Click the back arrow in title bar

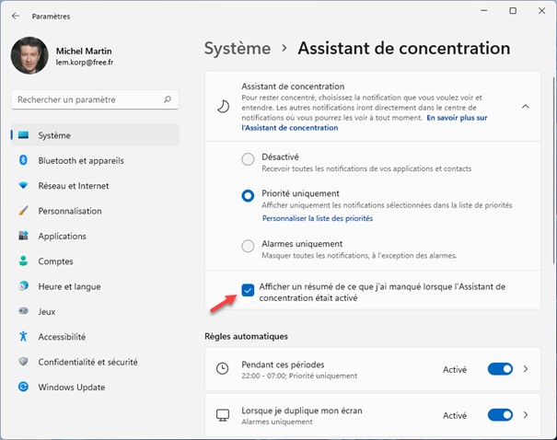16,16
